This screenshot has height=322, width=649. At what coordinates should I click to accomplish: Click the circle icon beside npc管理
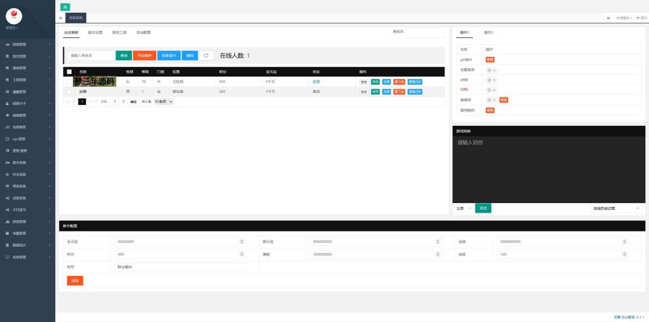pos(8,139)
